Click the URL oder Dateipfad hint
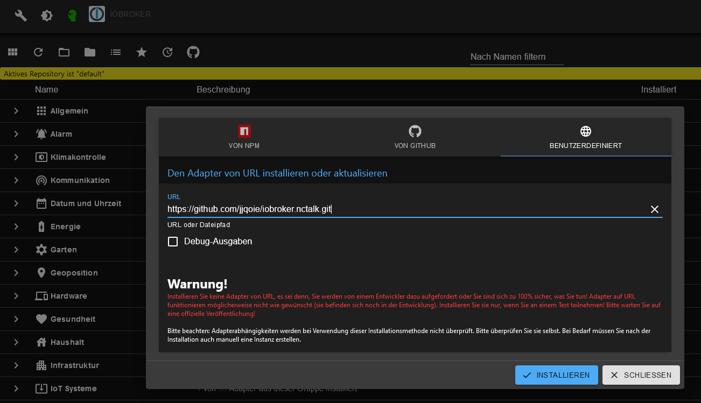 point(199,225)
